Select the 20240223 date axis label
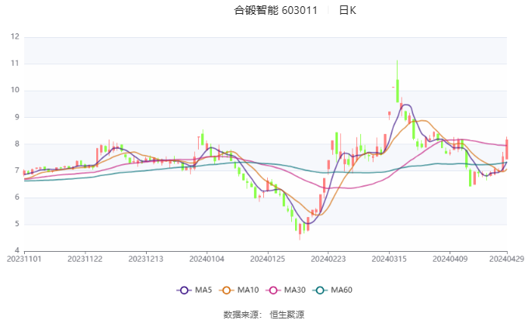 point(328,259)
